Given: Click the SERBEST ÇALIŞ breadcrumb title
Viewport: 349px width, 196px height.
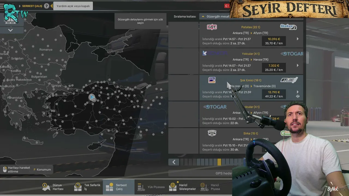Looking at the screenshot, I should pos(32,6).
